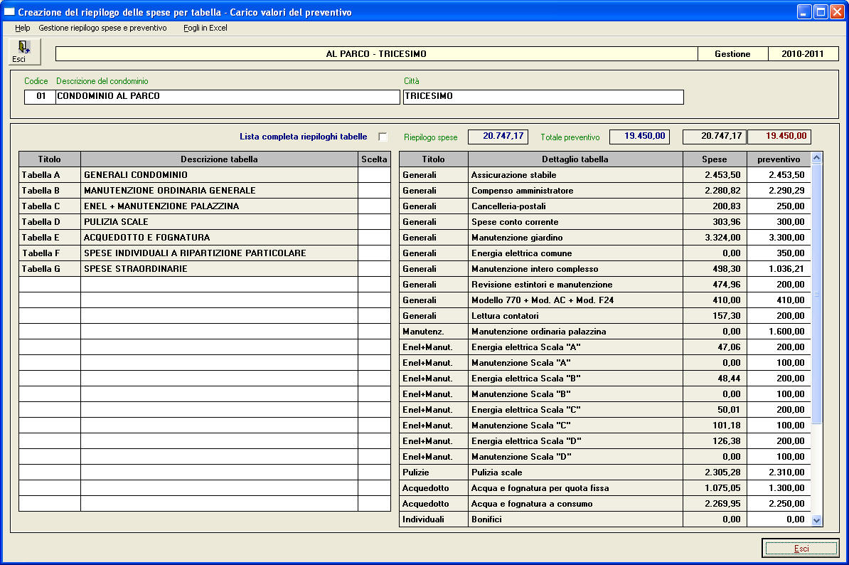Click Acqua e fognatura a consumo row
The image size is (849, 565).
(605, 504)
